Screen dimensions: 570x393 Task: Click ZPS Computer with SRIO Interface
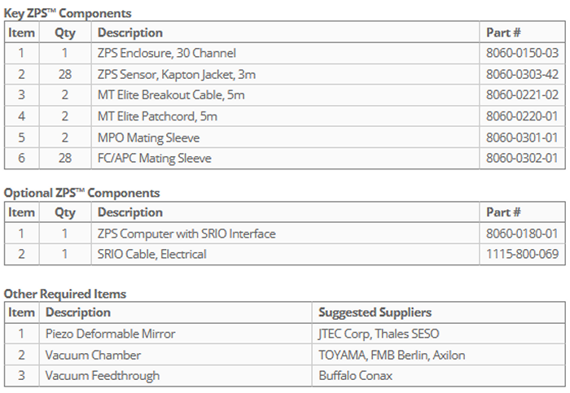186,234
